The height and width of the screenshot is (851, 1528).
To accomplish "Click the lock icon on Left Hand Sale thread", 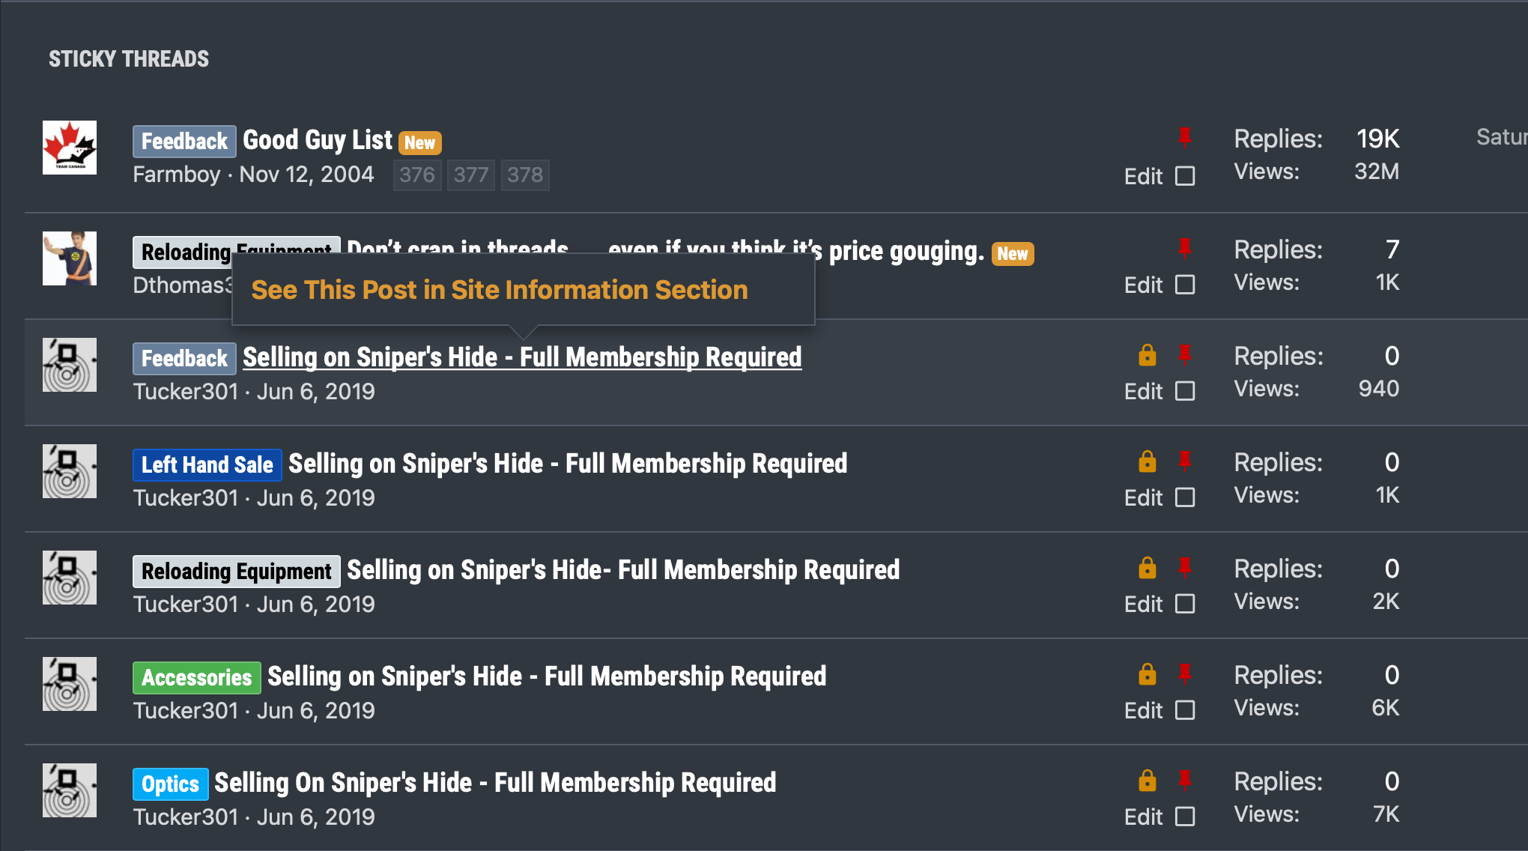I will click(x=1147, y=461).
